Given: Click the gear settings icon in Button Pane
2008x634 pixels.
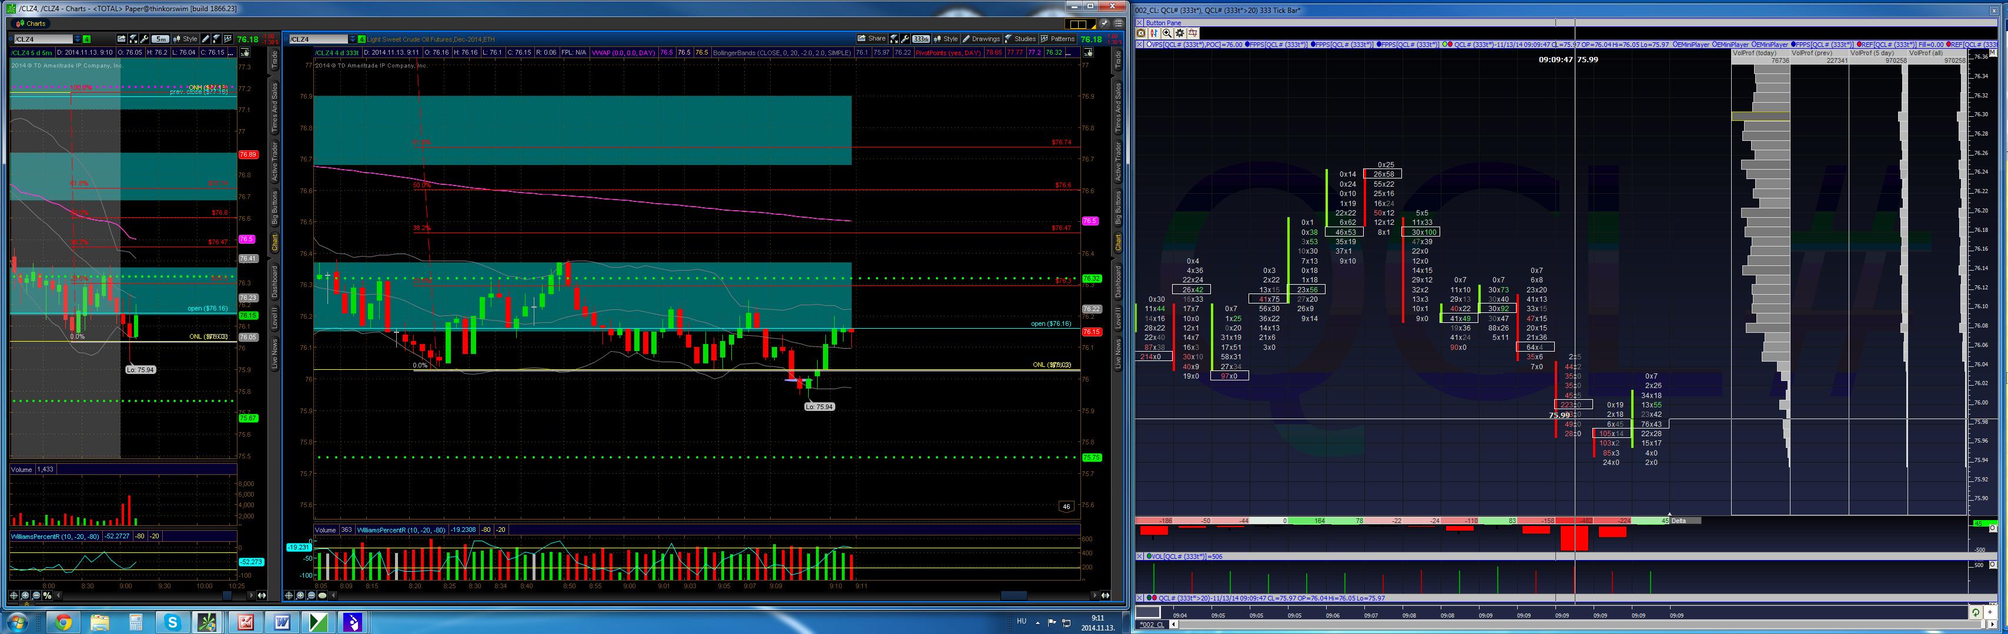Looking at the screenshot, I should 1179,33.
